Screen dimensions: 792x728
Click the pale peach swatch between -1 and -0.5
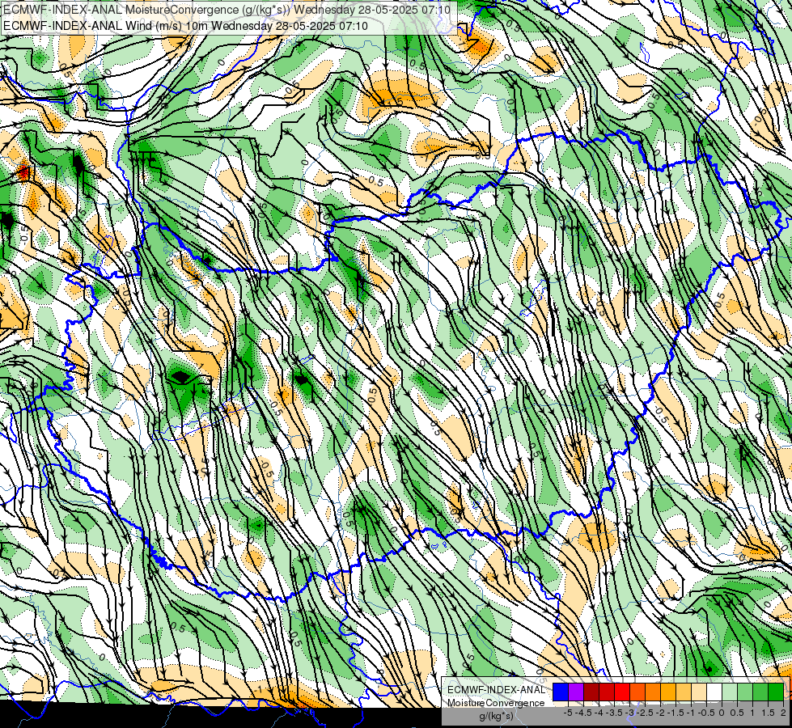(x=699, y=692)
